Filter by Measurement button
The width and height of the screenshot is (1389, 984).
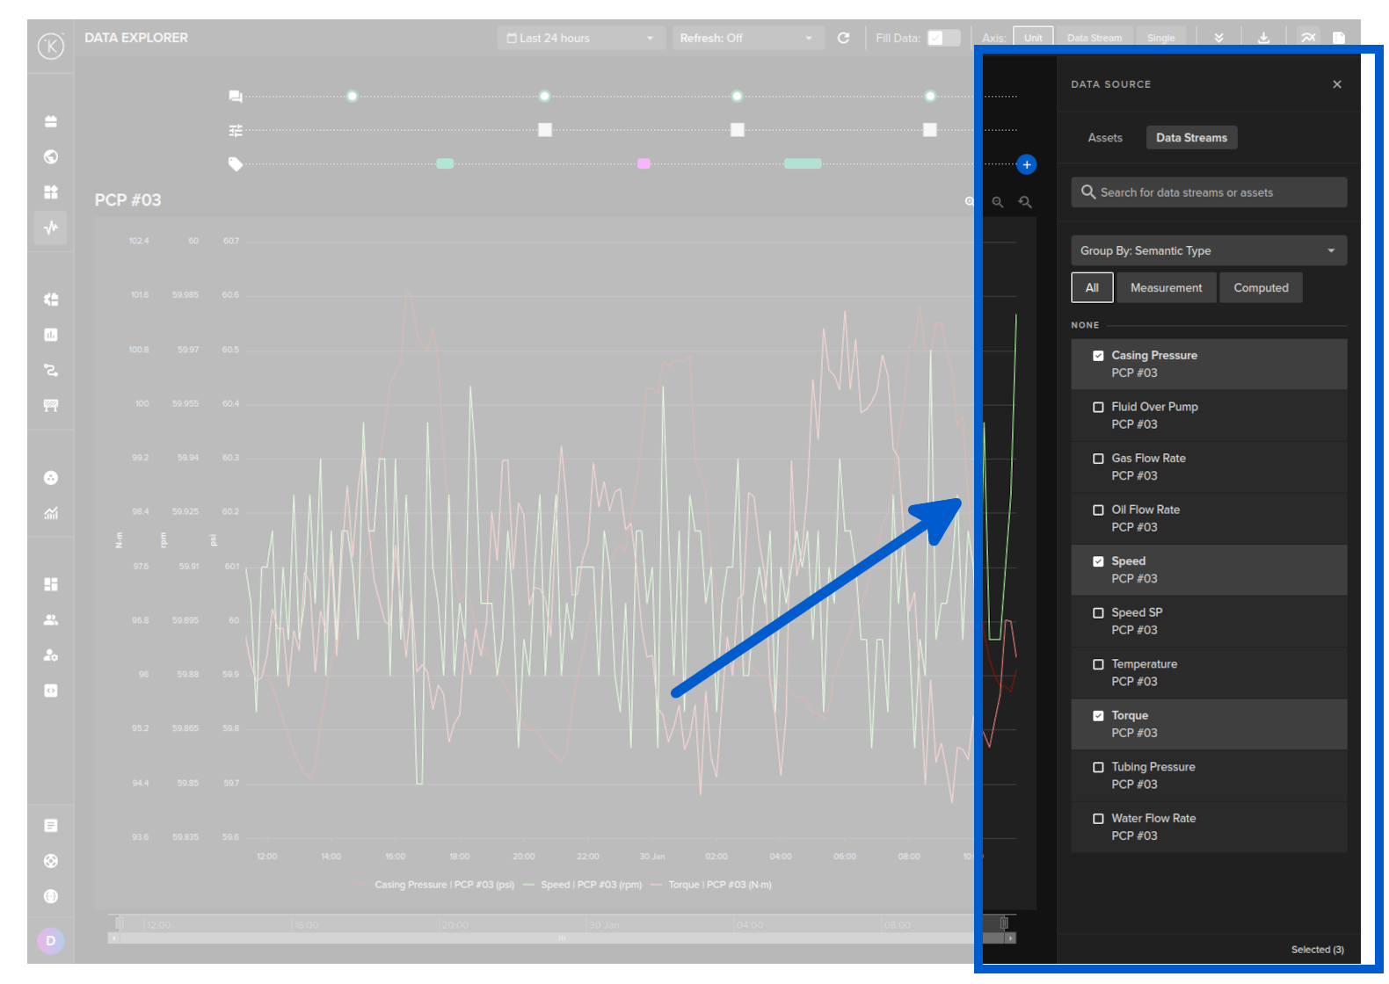(x=1166, y=288)
